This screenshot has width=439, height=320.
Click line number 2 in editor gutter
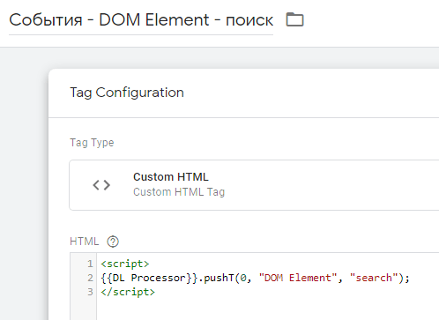[x=90, y=278]
